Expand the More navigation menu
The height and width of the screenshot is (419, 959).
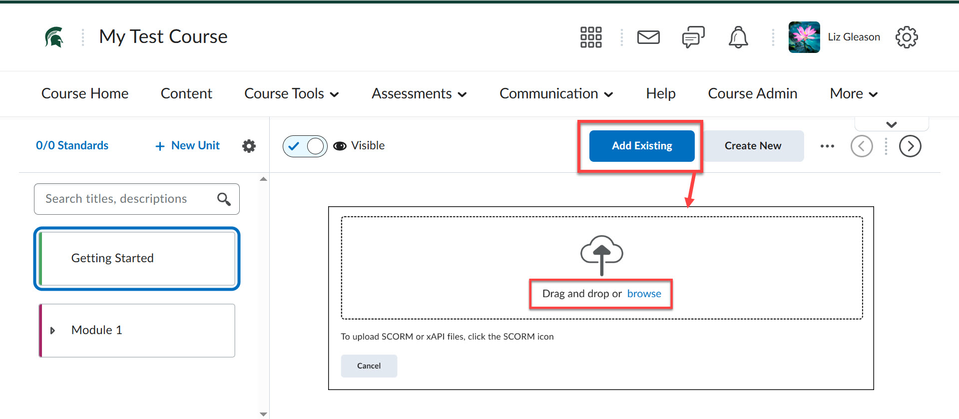tap(853, 94)
